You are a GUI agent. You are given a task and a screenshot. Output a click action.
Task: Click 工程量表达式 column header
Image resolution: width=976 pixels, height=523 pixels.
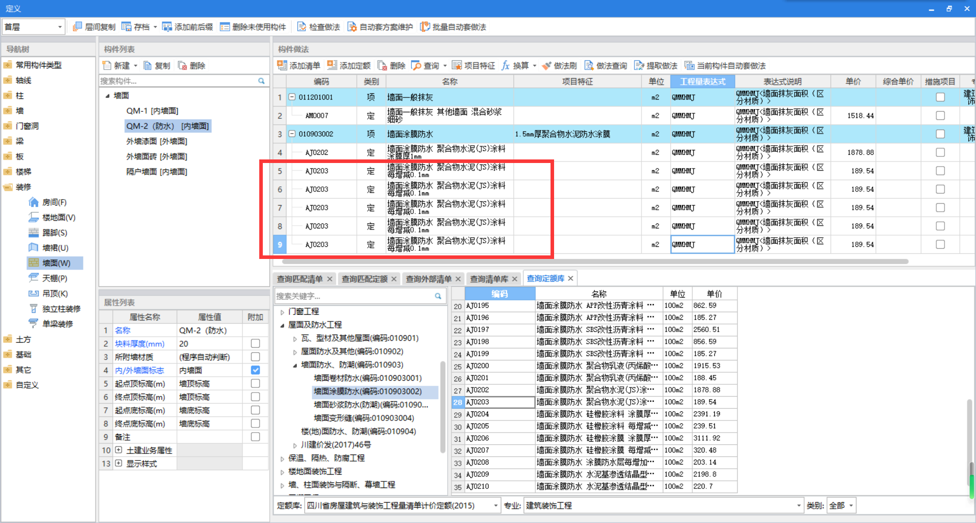coord(703,81)
